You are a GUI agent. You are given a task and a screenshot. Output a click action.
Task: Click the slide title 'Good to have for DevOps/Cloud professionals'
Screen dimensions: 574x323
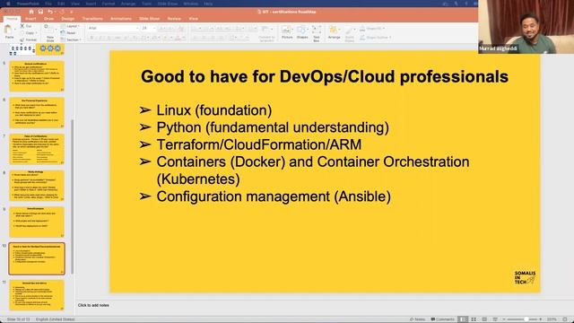click(x=325, y=77)
